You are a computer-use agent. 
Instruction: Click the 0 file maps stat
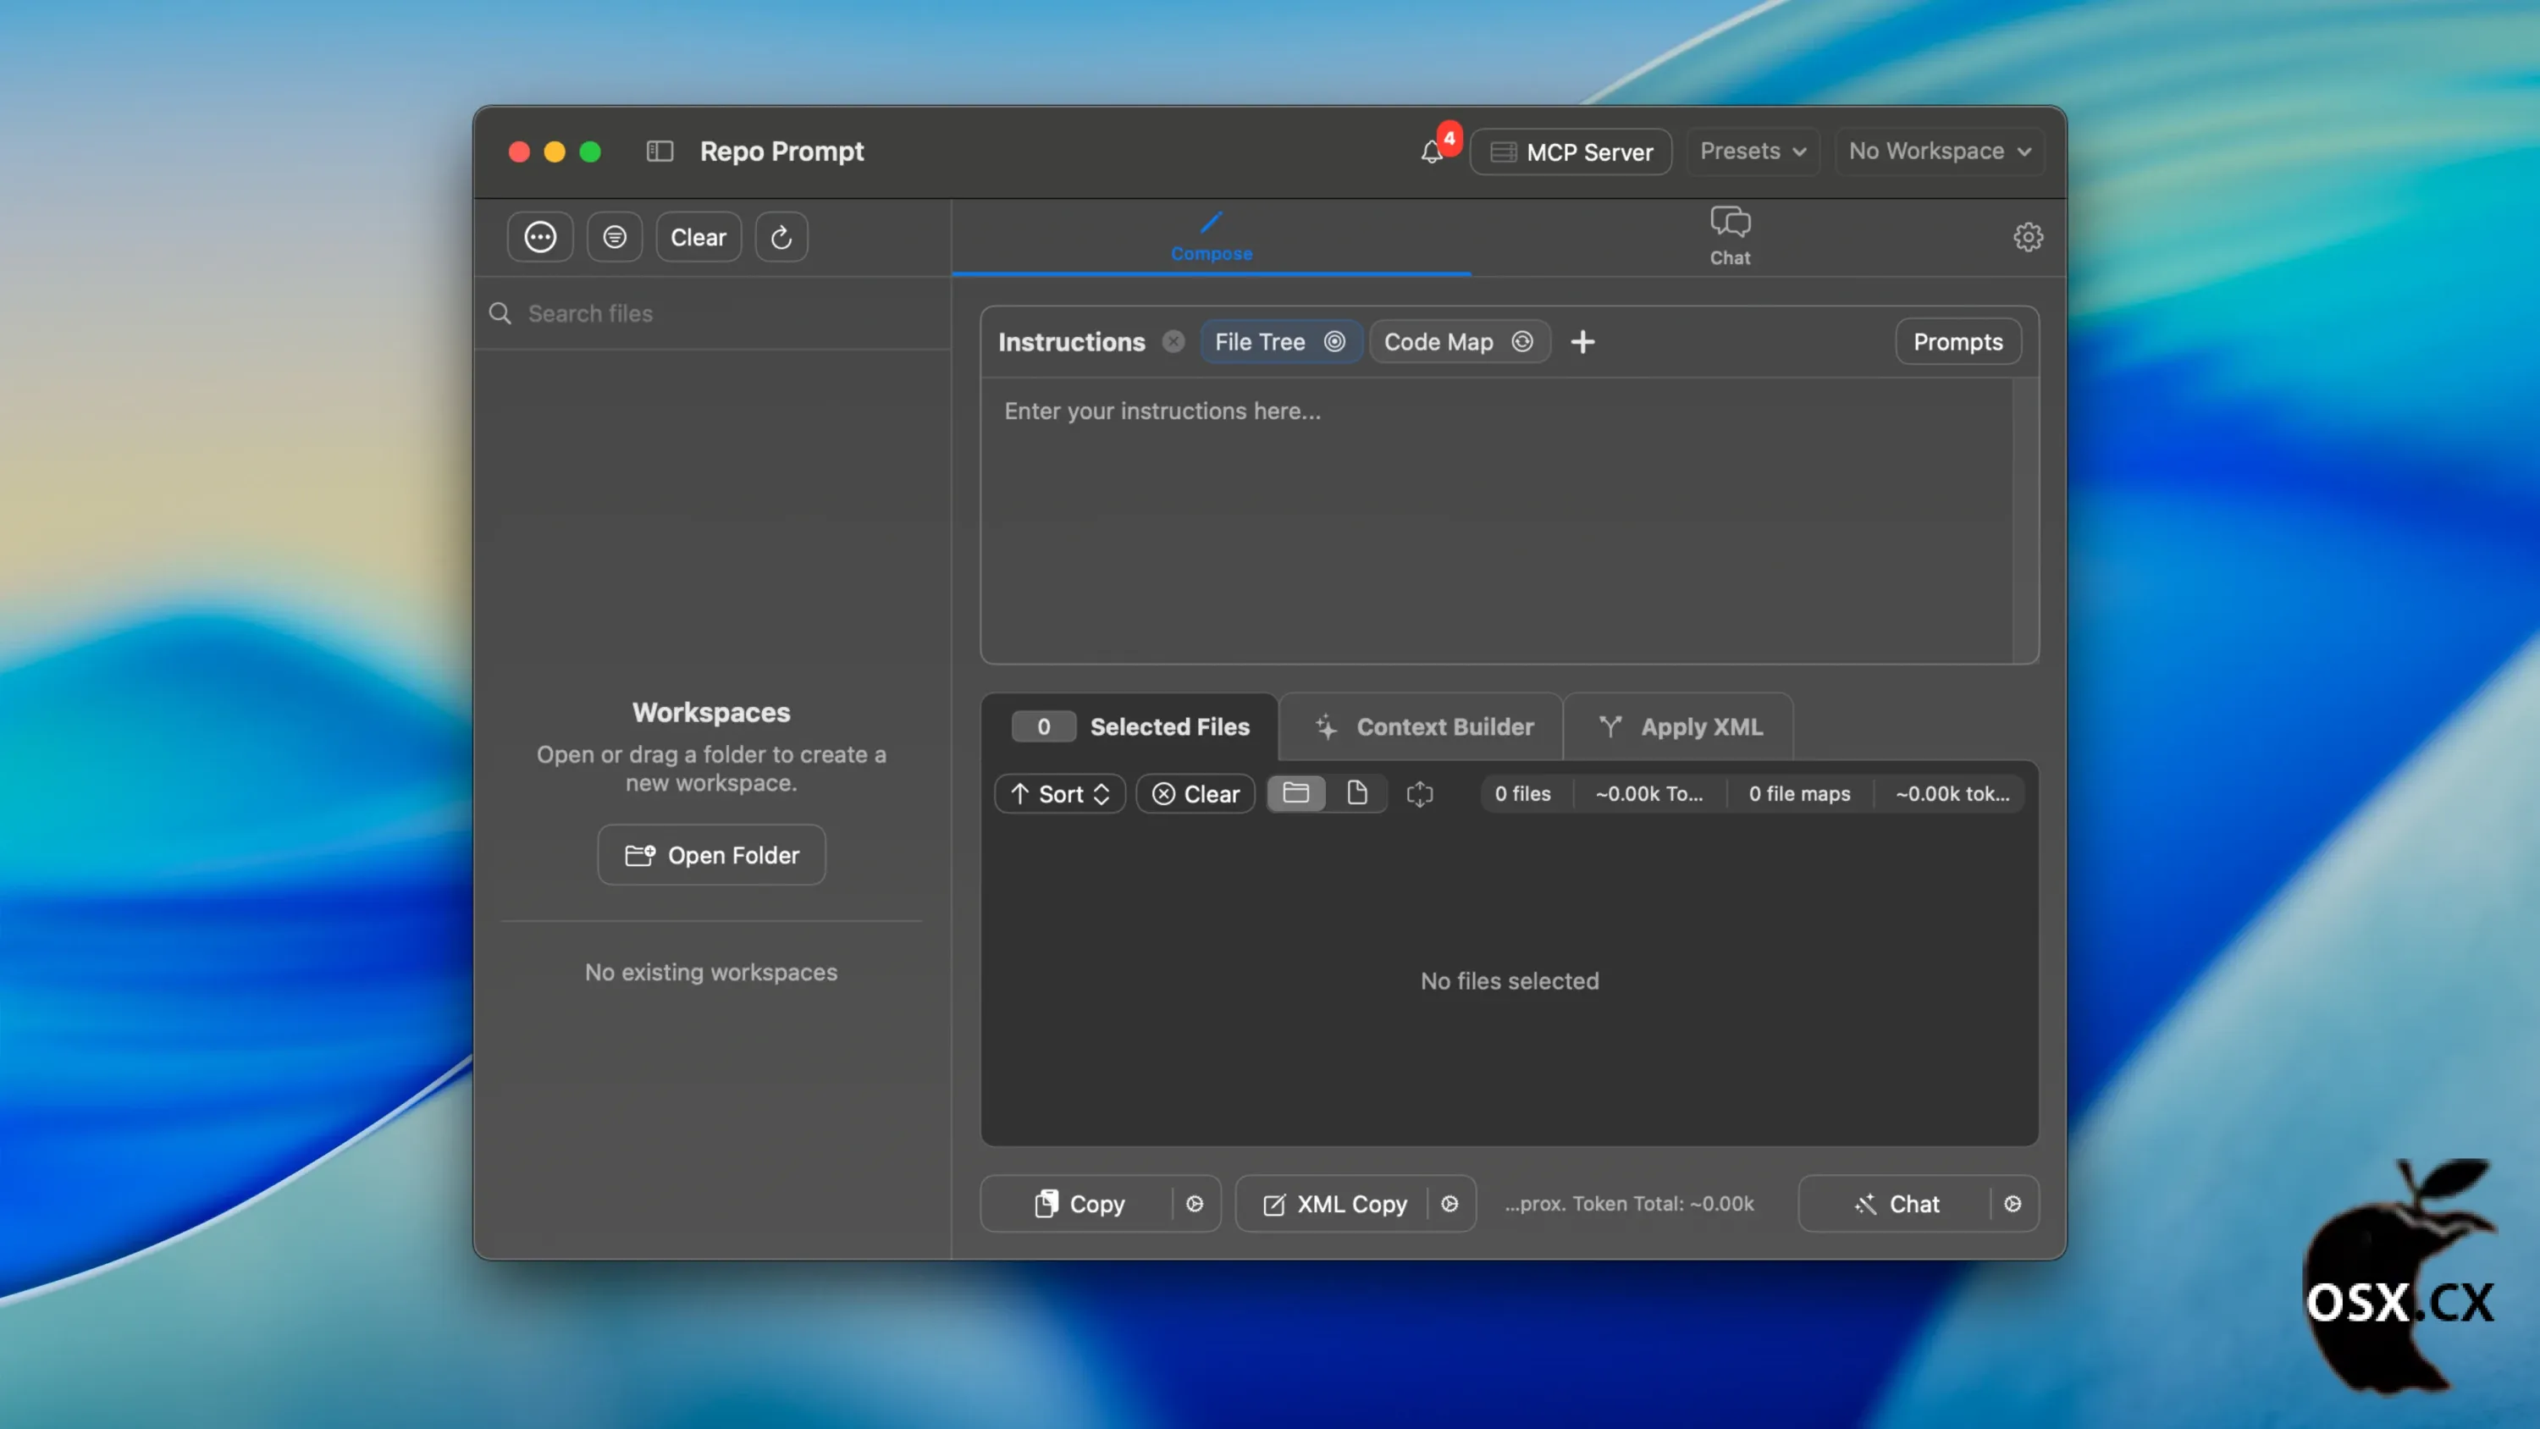coord(1799,794)
